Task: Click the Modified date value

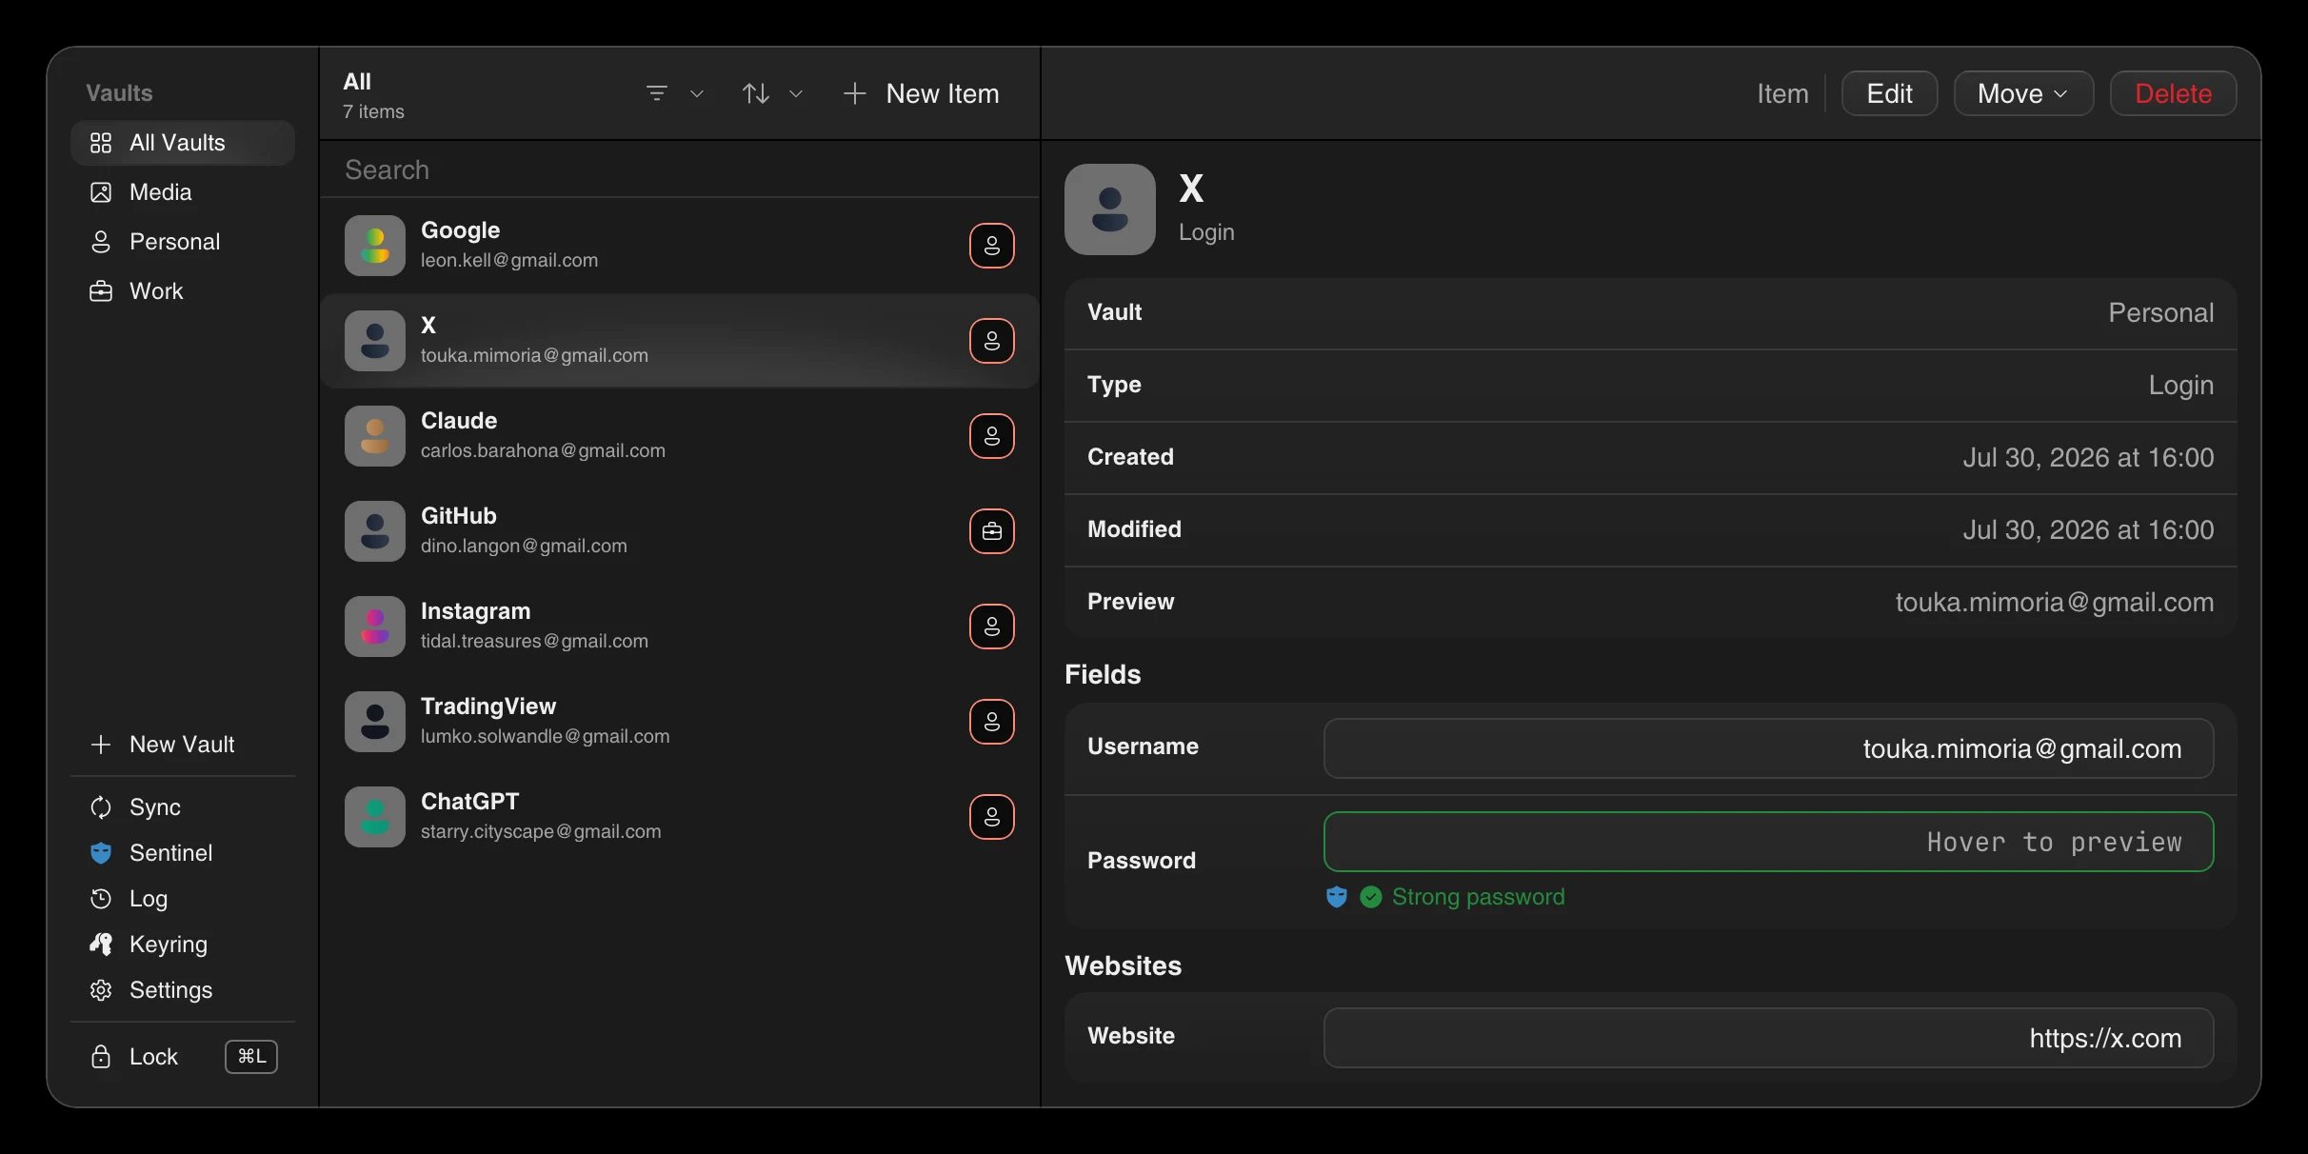Action: tap(2088, 529)
